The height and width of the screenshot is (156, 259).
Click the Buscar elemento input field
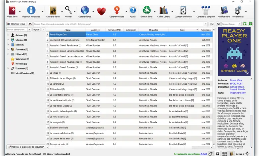coord(17,30)
